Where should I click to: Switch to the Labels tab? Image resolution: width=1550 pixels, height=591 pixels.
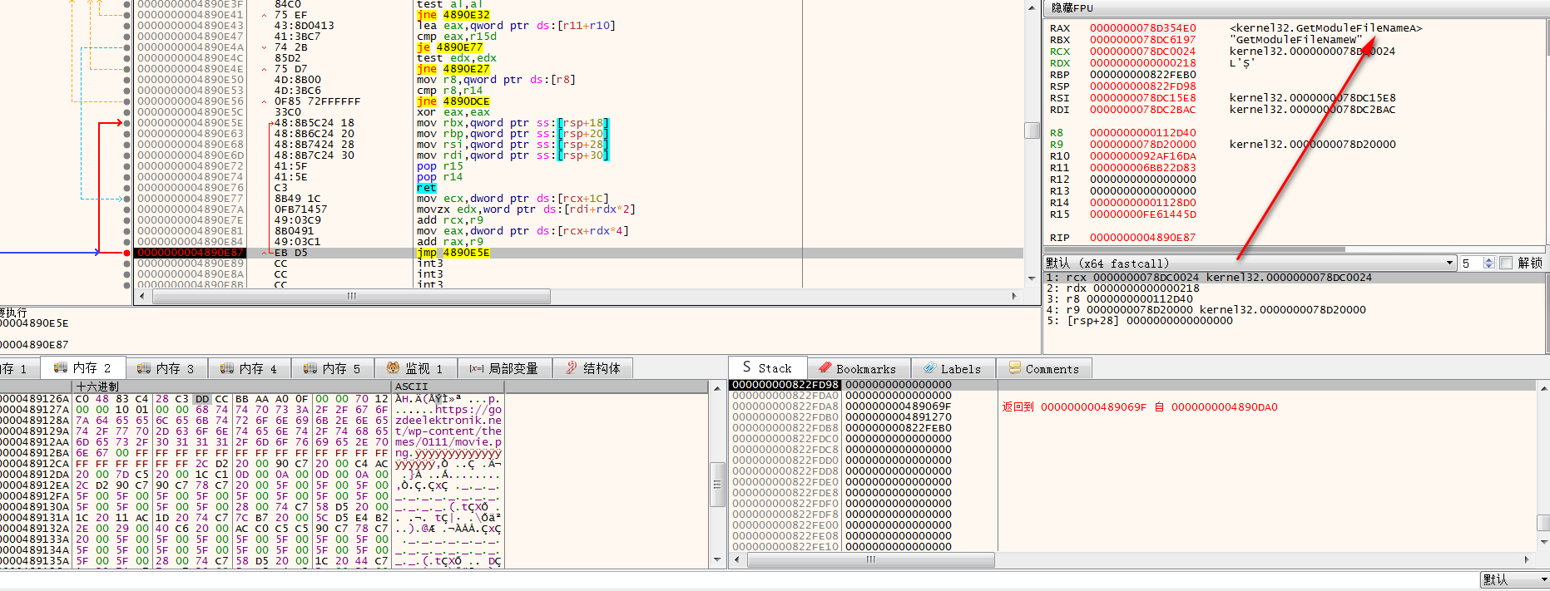pyautogui.click(x=953, y=369)
